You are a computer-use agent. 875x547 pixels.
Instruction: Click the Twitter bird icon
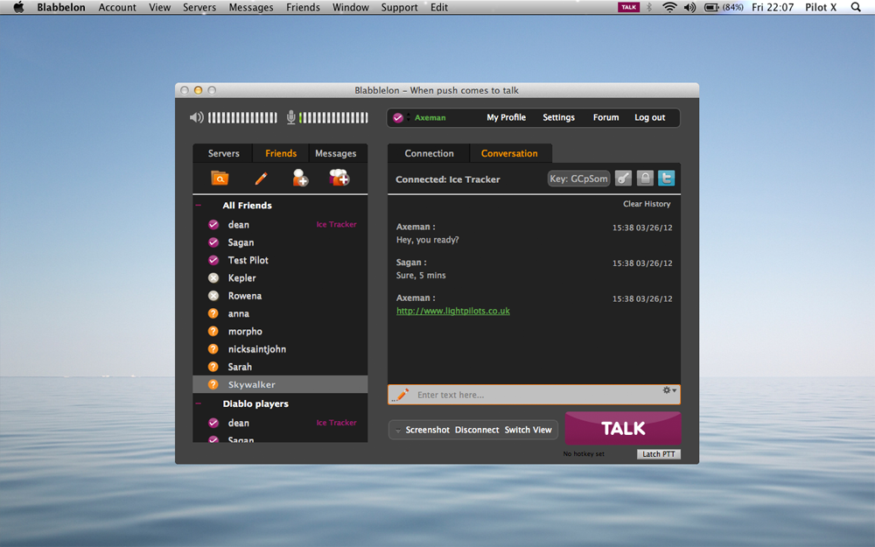[667, 179]
